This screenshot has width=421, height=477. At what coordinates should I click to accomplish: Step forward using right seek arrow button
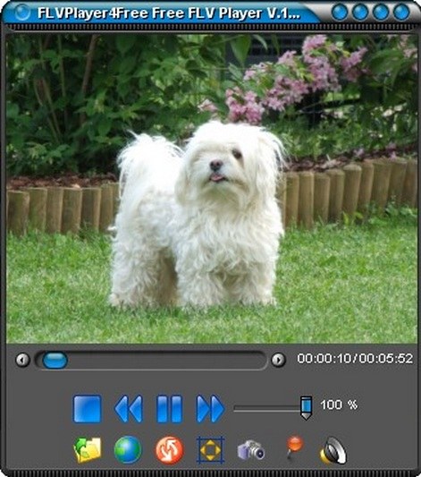[x=278, y=360]
